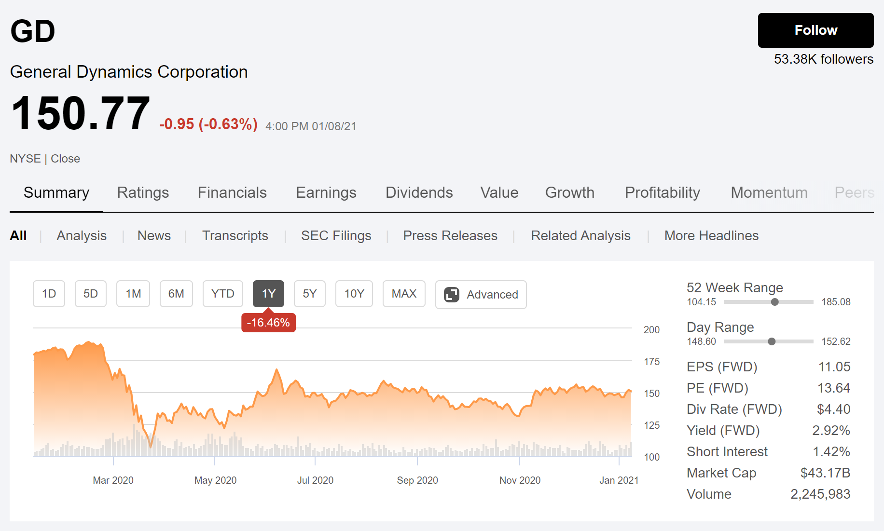Click the Yield (FWD) value 2.92%
This screenshot has height=531, width=884.
(831, 430)
